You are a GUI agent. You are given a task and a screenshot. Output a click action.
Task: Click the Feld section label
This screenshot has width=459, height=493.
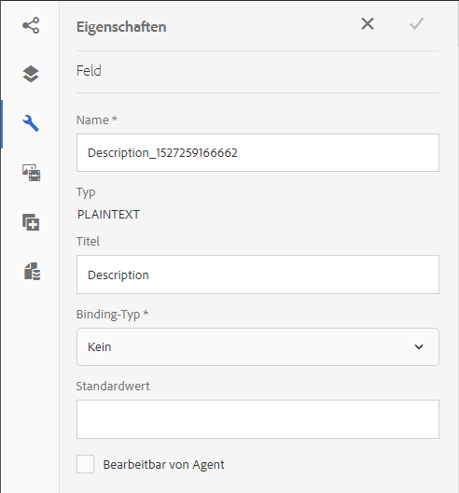89,71
